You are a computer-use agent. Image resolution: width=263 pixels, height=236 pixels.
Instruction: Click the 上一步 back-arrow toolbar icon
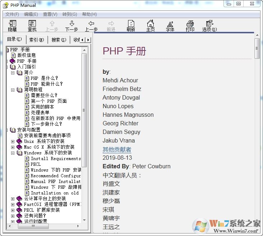click(x=91, y=24)
